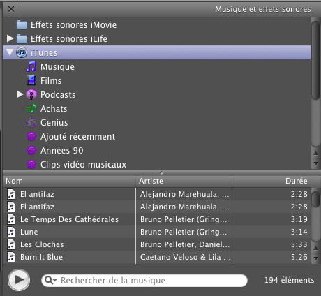This screenshot has height=296, width=321.
Task: Expand the Podcasts entry
Action: click(x=20, y=94)
